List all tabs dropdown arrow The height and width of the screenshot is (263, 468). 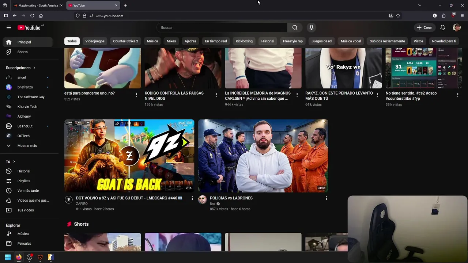point(420,5)
